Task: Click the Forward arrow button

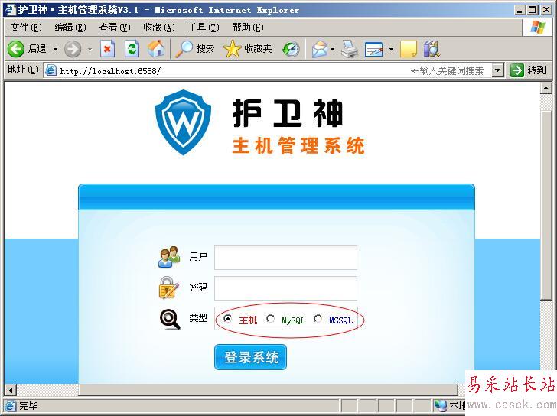Action: pyautogui.click(x=73, y=49)
